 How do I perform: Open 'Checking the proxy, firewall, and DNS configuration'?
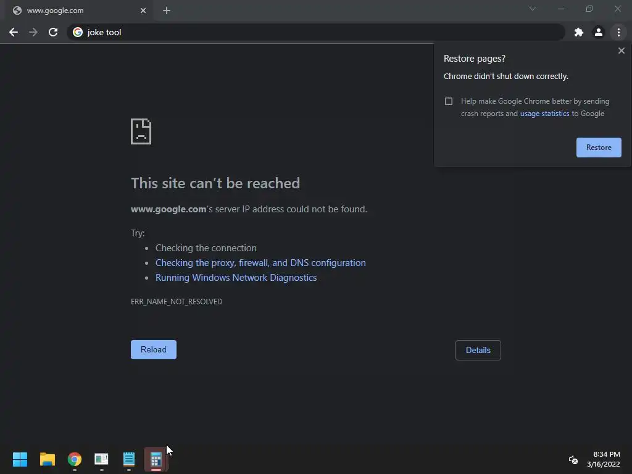[260, 263]
